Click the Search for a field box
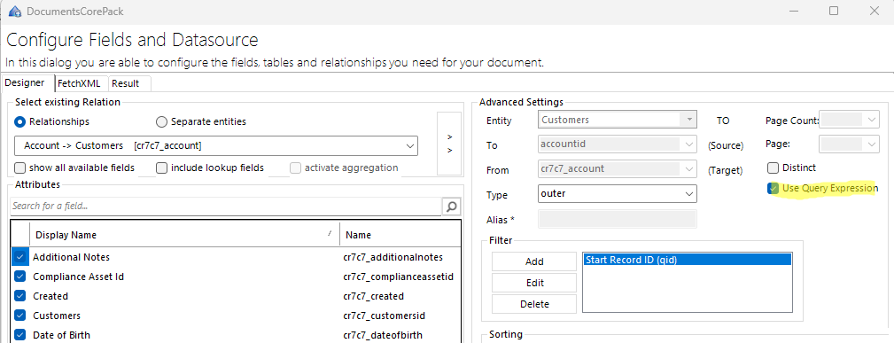This screenshot has height=343, width=894. (226, 206)
